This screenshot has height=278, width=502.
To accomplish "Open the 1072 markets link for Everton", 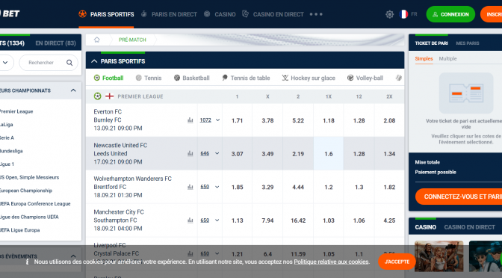I will click(205, 120).
